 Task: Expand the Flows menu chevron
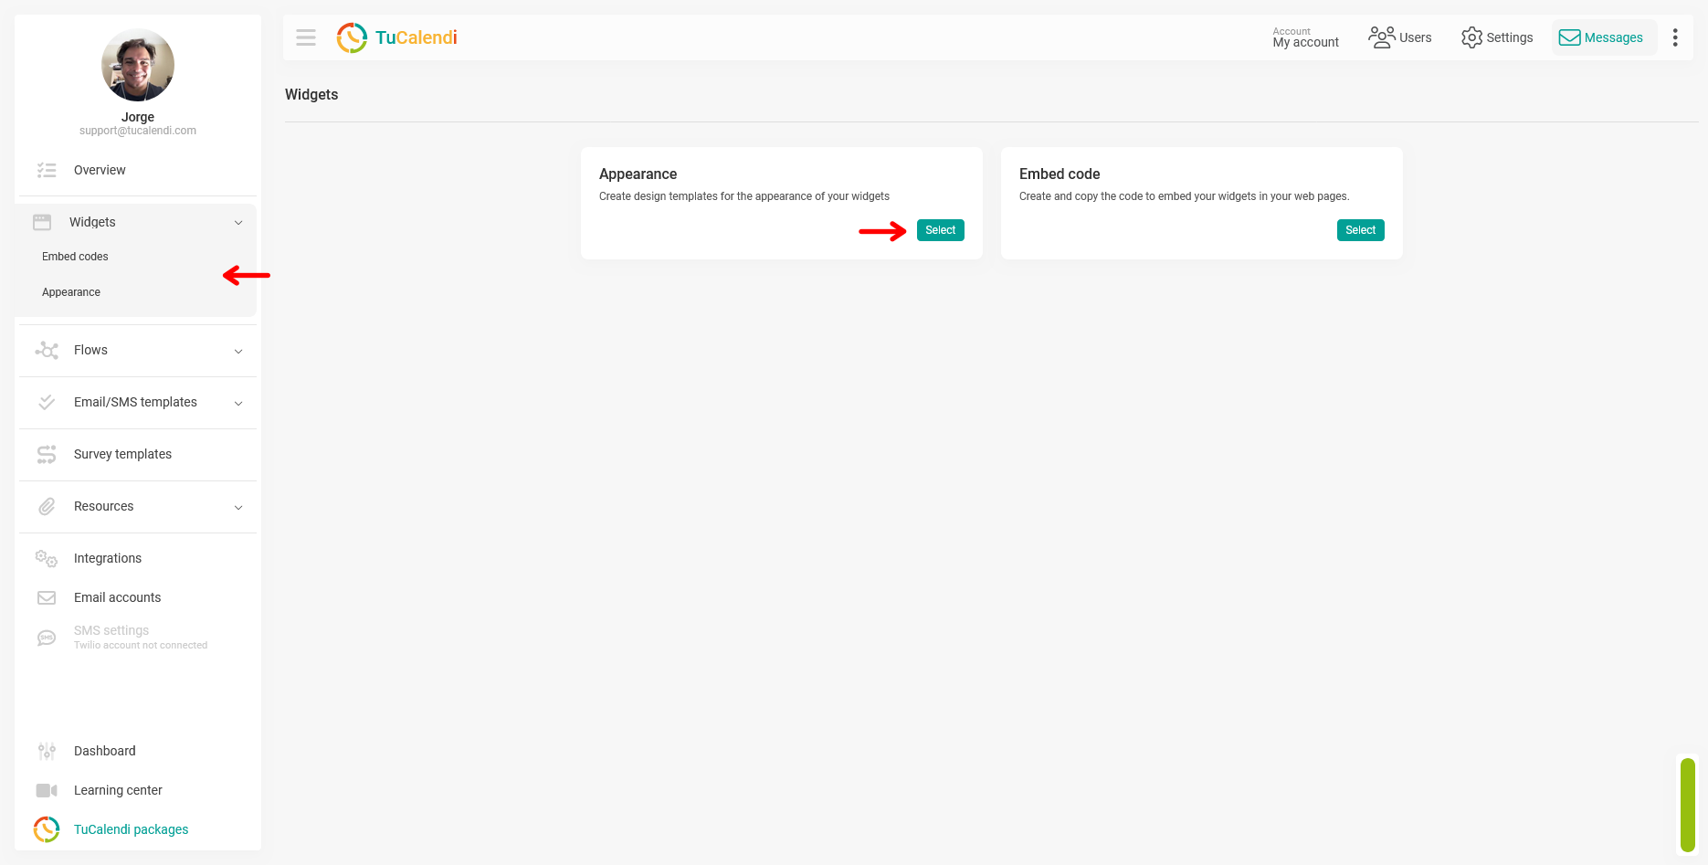238,351
